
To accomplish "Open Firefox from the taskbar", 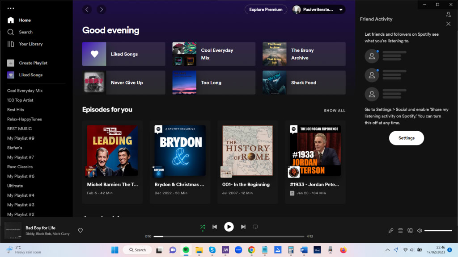I will [343, 250].
